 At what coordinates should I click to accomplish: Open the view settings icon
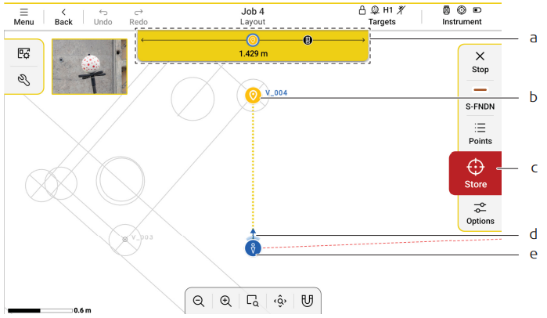(23, 53)
